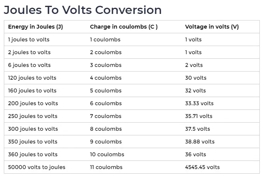Click the Energy in Joules (J) column header

35,27
